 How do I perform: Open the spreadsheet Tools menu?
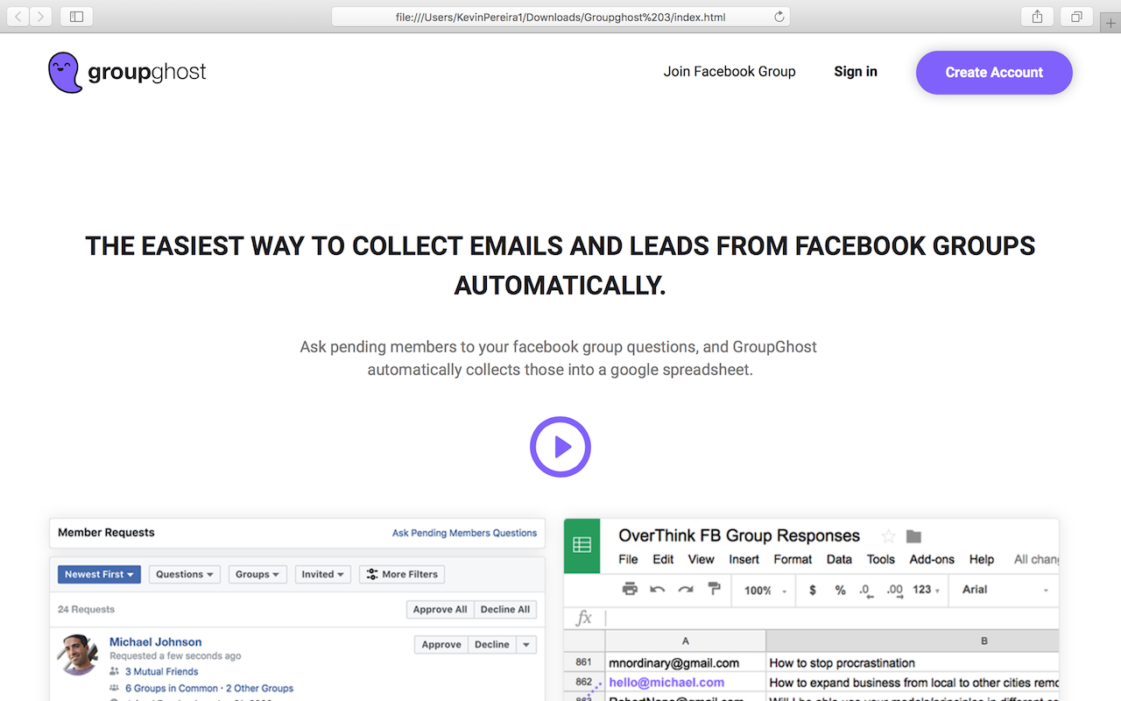(x=881, y=559)
